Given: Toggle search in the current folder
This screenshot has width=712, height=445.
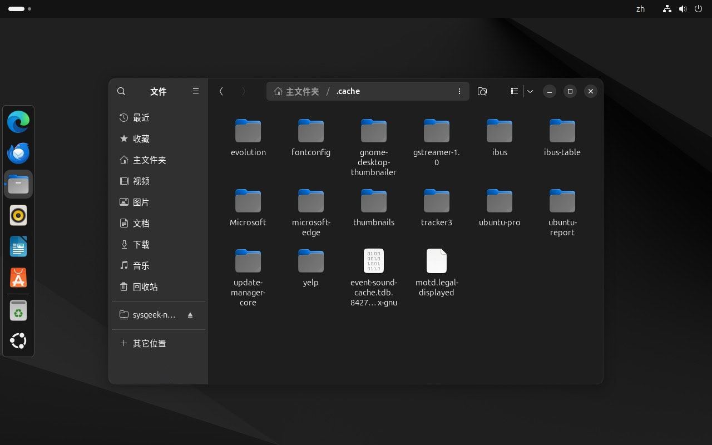Looking at the screenshot, I should click(x=121, y=91).
